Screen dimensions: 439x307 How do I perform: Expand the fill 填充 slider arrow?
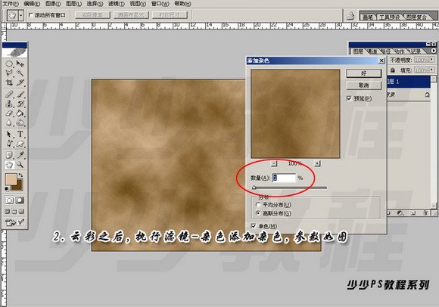(432, 70)
